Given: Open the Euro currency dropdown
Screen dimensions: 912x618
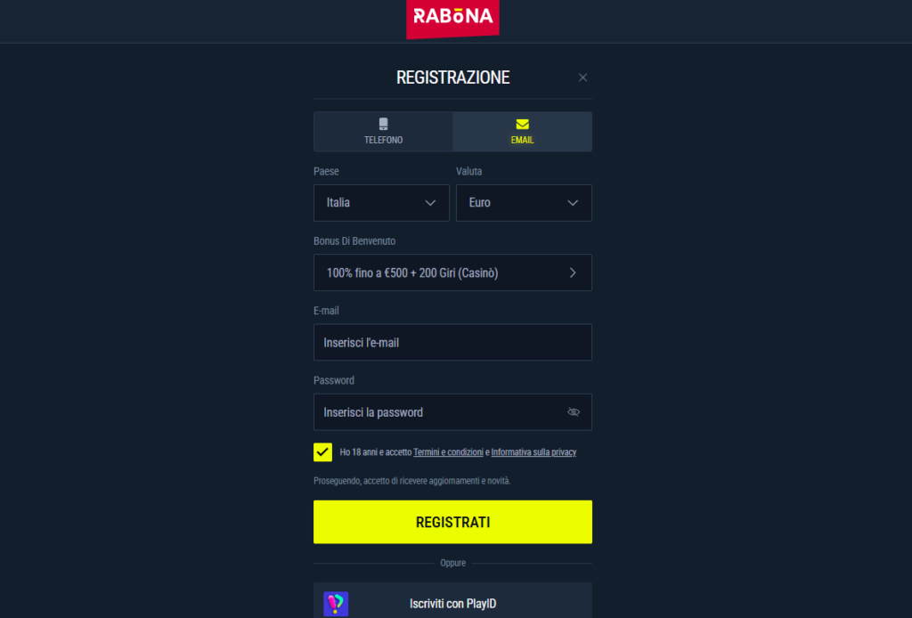Looking at the screenshot, I should [524, 202].
